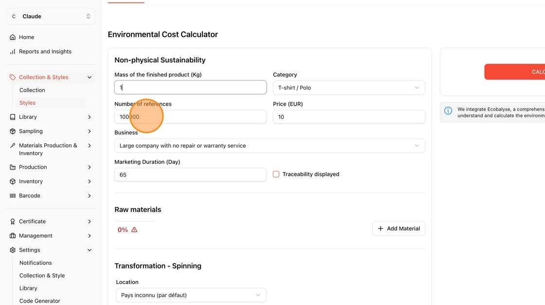Click the Marketing Duration (Day) field
Image resolution: width=545 pixels, height=305 pixels.
(190, 174)
